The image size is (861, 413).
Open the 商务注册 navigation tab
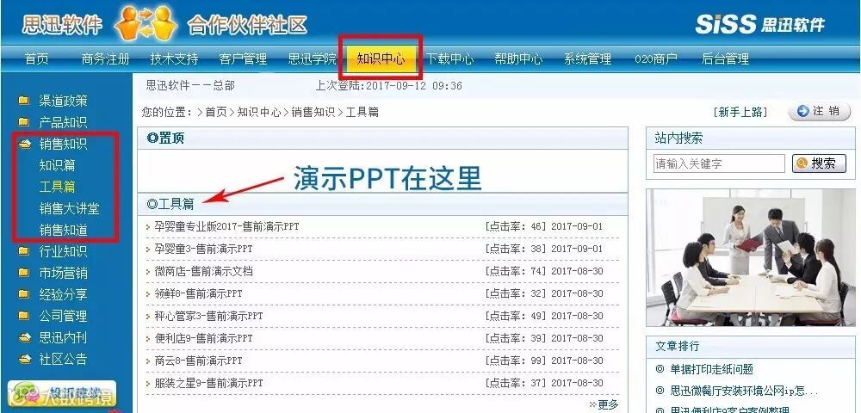(x=105, y=59)
